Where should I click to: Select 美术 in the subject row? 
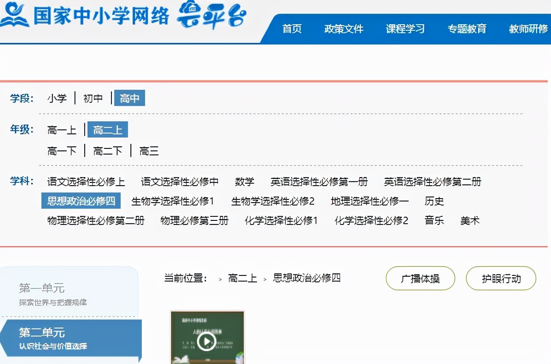(x=469, y=220)
